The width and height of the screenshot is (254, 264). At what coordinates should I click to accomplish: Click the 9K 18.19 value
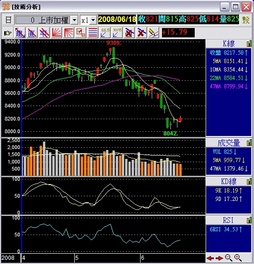click(229, 191)
